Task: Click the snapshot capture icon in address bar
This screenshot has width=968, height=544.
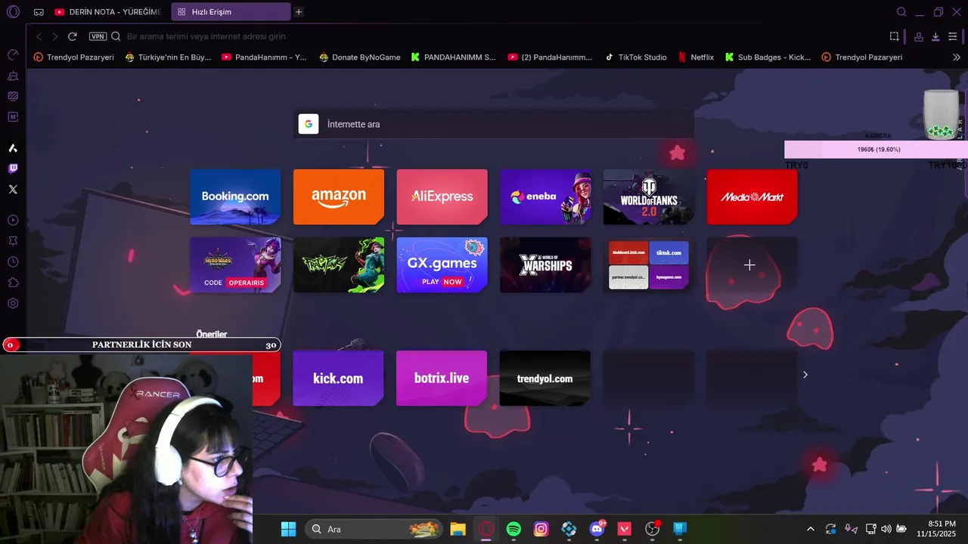Action: (x=895, y=36)
